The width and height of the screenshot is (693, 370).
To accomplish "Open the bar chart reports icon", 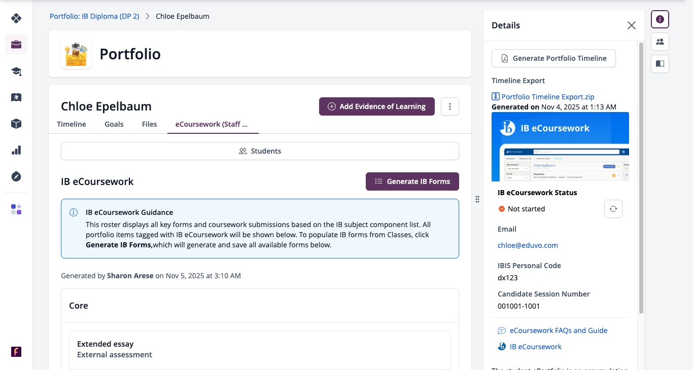I will click(16, 150).
